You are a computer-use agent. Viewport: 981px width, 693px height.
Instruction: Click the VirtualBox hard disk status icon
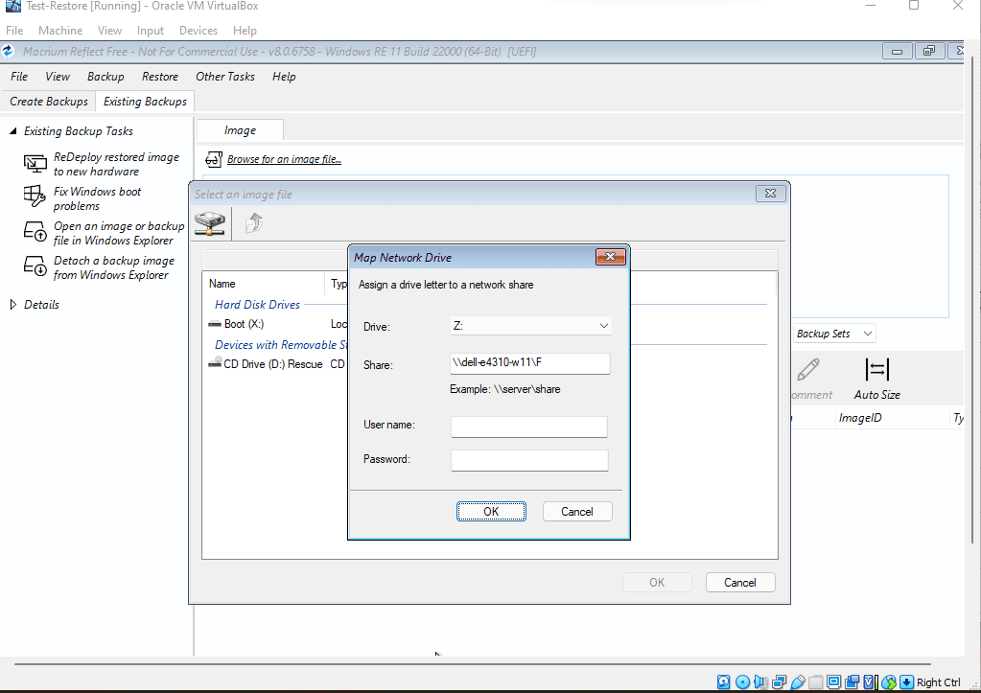(723, 681)
